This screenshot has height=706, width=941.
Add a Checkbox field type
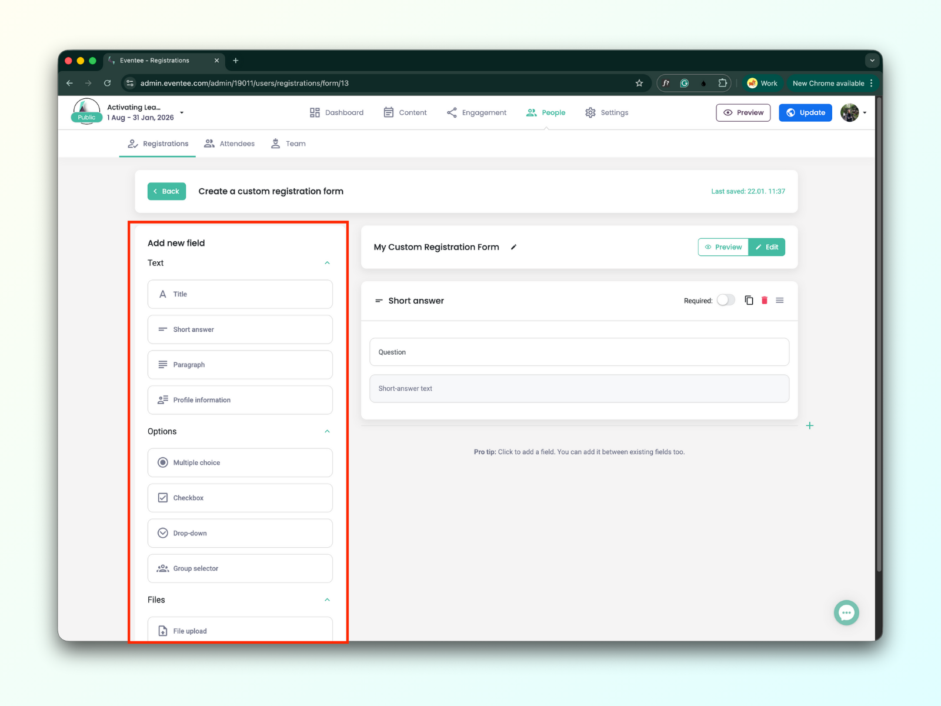[x=239, y=498]
